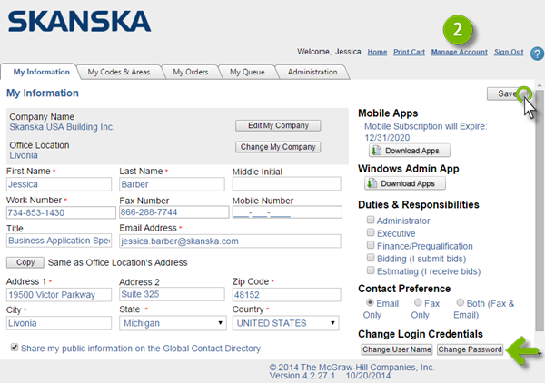The height and width of the screenshot is (383, 545).
Task: Click the Copy address button
Action: (25, 262)
